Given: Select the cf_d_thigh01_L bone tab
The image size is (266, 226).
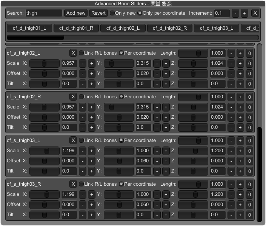Looking at the screenshot, I should [x=29, y=28].
